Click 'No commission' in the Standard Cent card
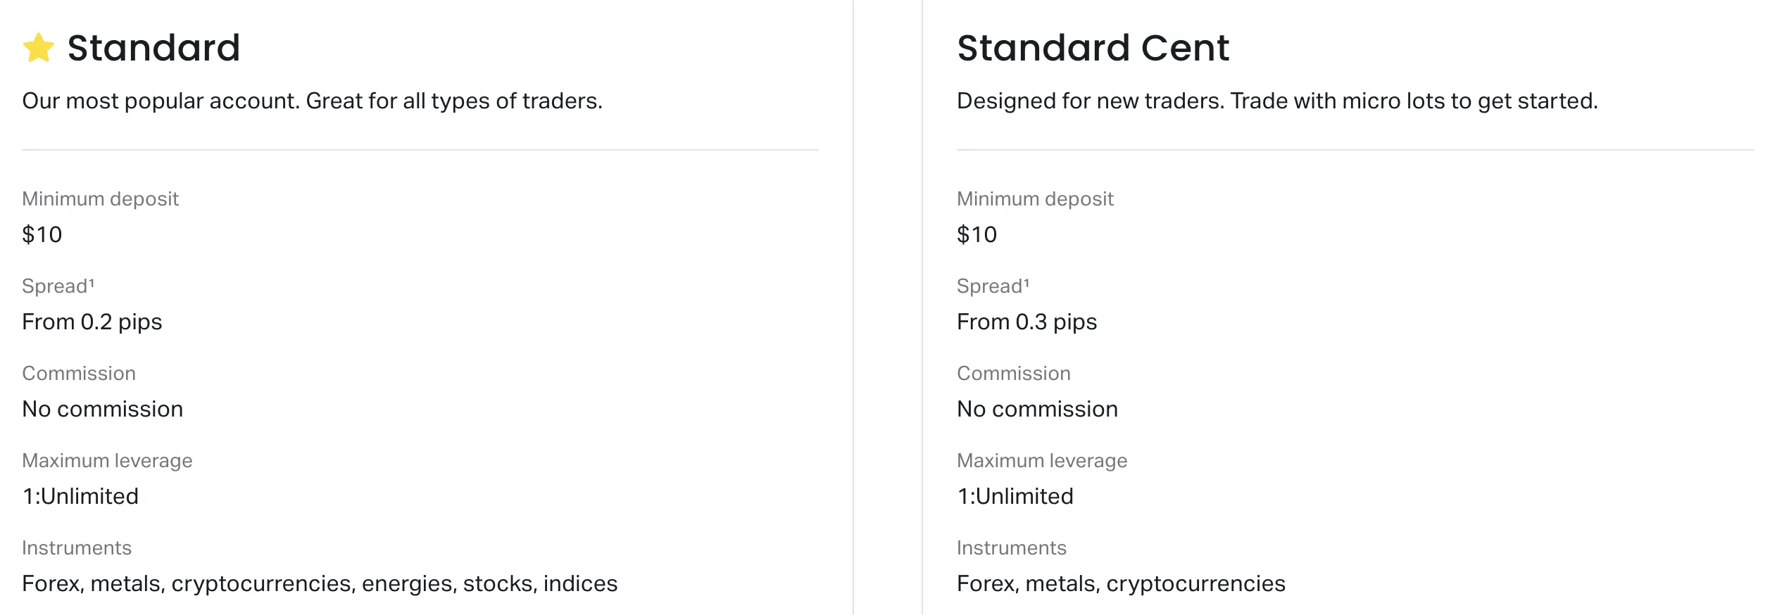The width and height of the screenshot is (1777, 615). (1037, 409)
